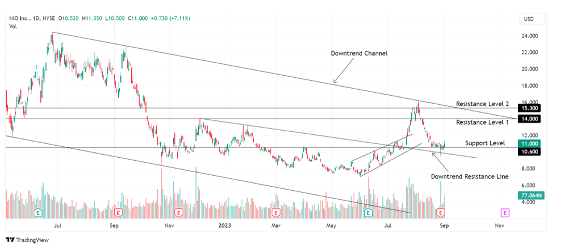565x250 pixels.
Task: Click the Mar label on time axis
Action: [275, 226]
